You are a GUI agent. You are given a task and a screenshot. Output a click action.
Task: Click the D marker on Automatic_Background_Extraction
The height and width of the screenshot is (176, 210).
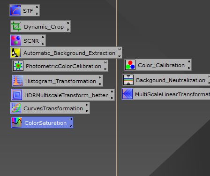click(120, 56)
